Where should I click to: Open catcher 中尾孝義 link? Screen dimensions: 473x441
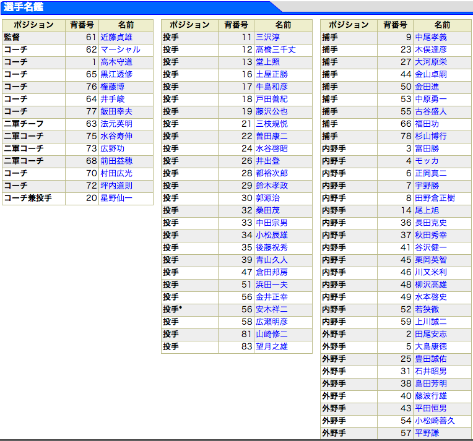[x=431, y=37]
